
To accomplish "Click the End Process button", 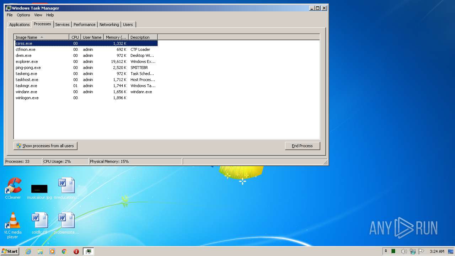I will tap(303, 146).
